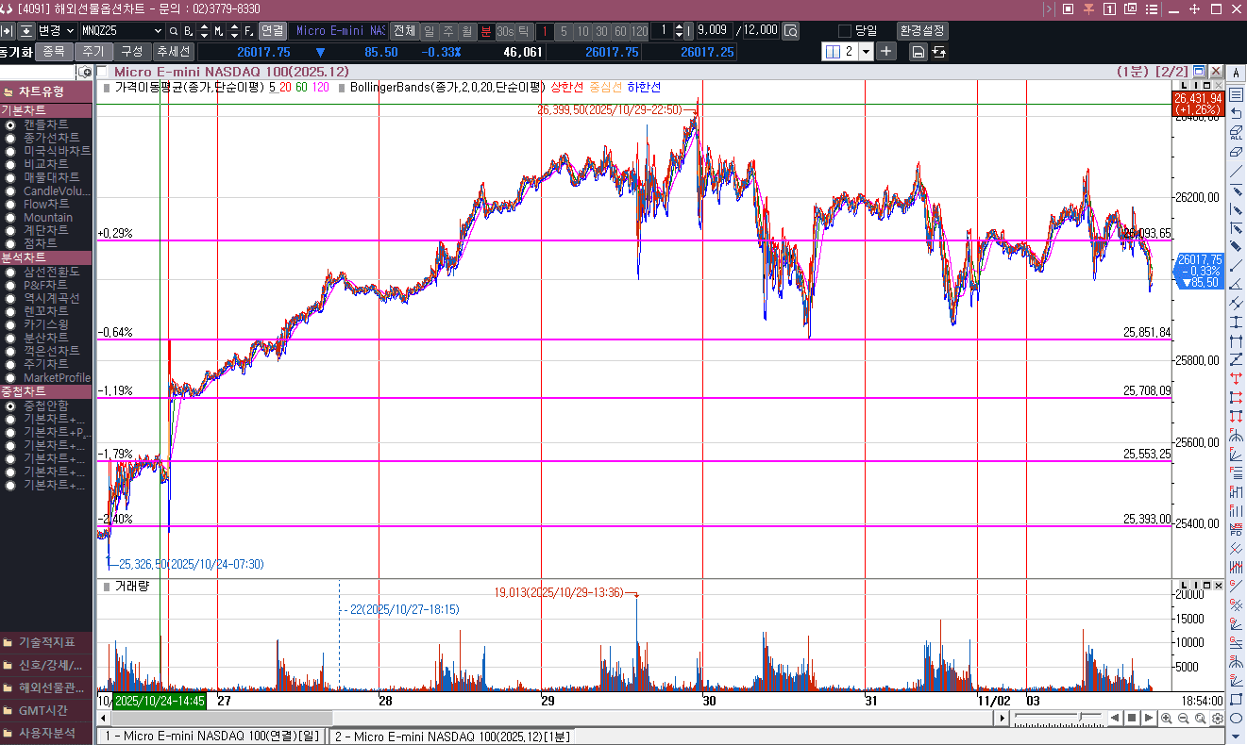Screen dimensions: 1247x745
Task: Select the 종가선차트 radio option
Action: [10, 138]
